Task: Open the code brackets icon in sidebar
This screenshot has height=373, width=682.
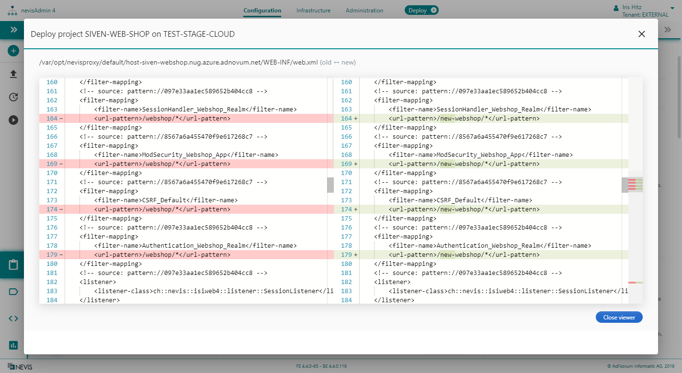Action: pyautogui.click(x=13, y=318)
